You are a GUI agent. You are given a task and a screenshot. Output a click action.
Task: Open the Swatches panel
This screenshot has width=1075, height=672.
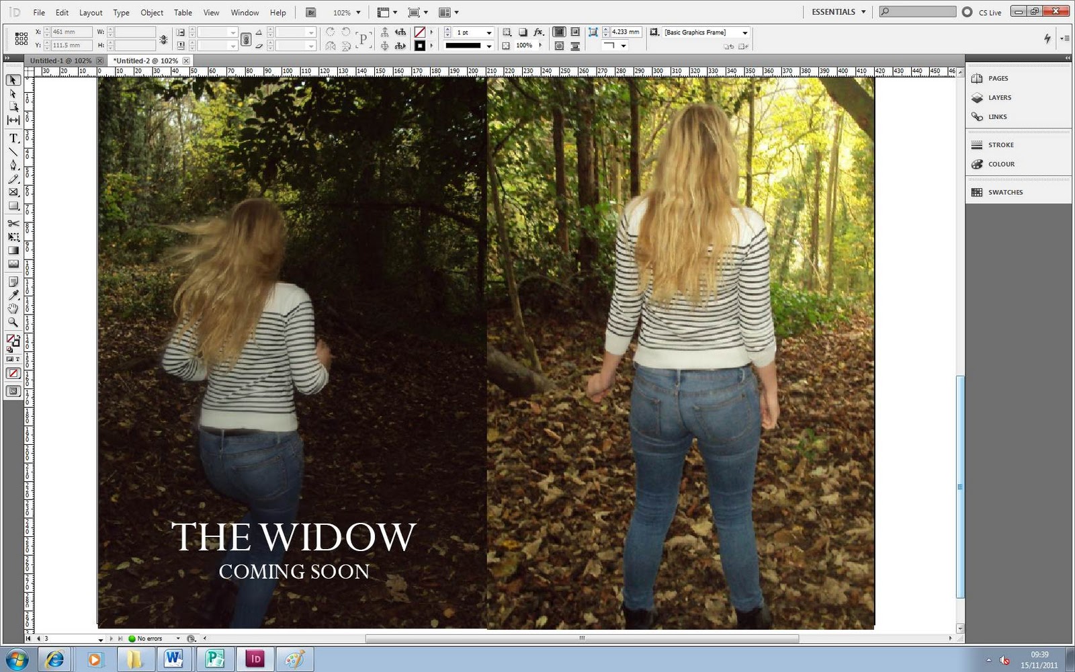pyautogui.click(x=1006, y=192)
